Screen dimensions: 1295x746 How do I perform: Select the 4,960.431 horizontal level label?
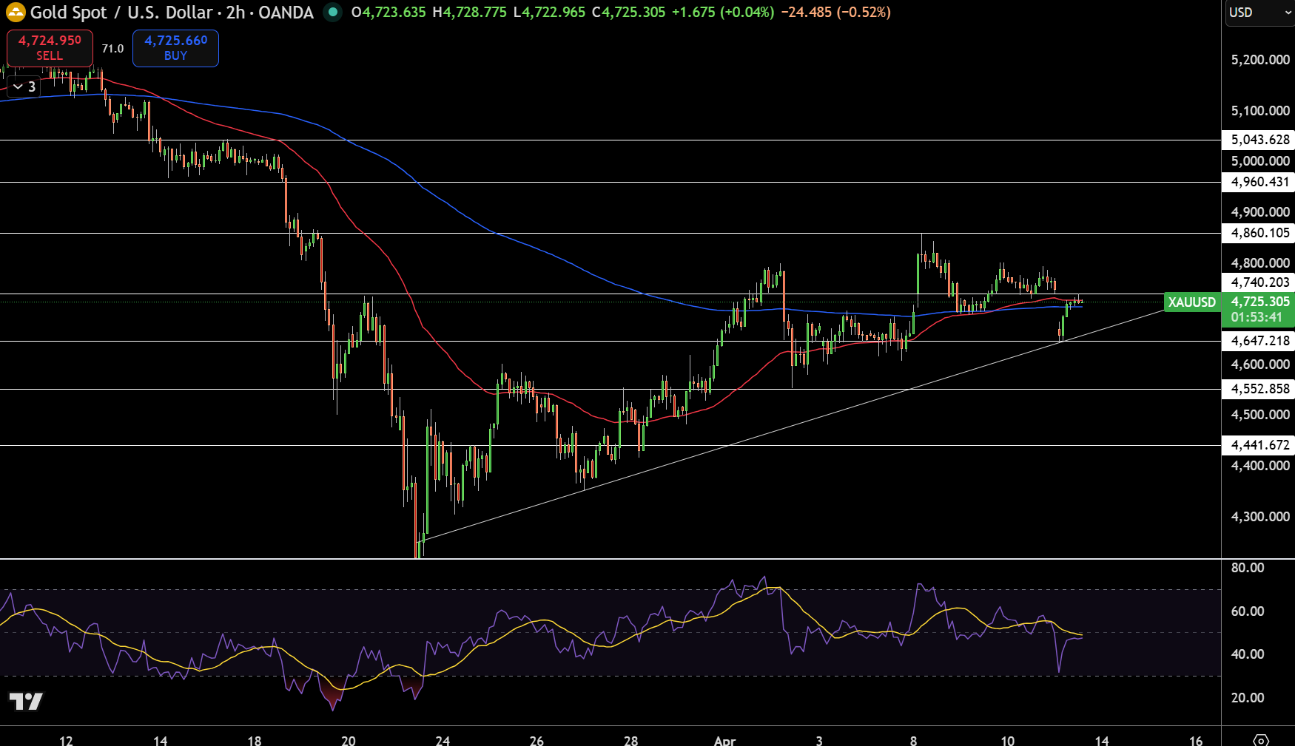[1259, 182]
